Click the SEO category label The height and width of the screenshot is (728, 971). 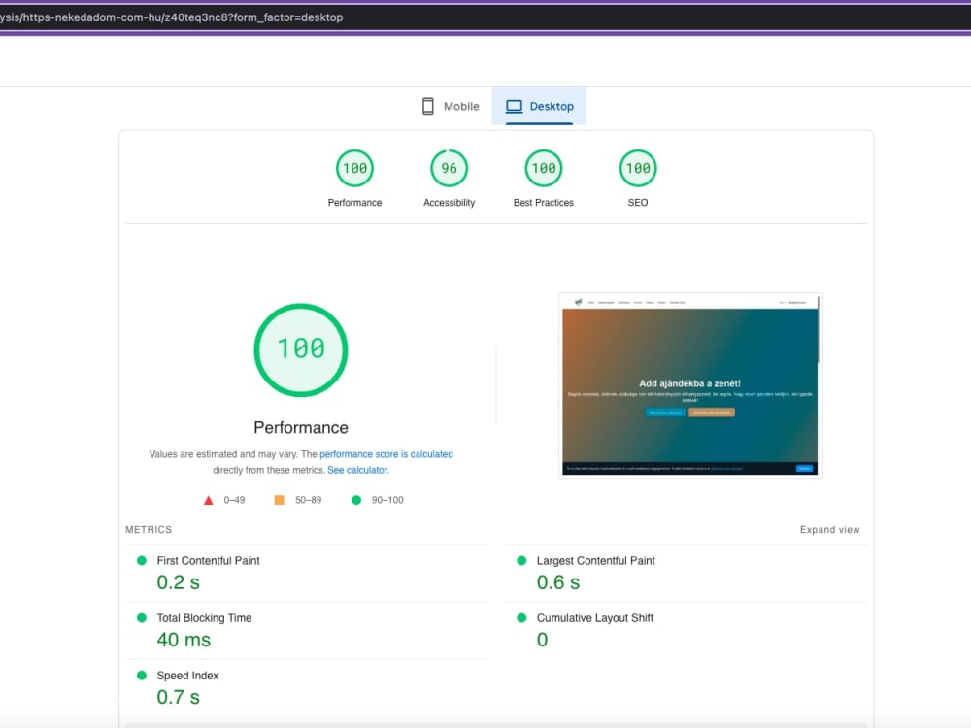[638, 203]
